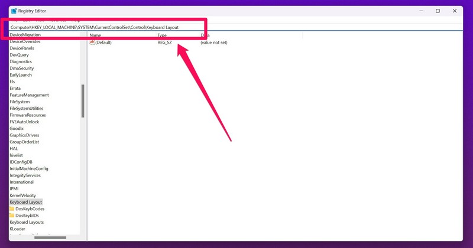Select the (Default) value name
Viewport: 473px width, 248px height.
[103, 43]
